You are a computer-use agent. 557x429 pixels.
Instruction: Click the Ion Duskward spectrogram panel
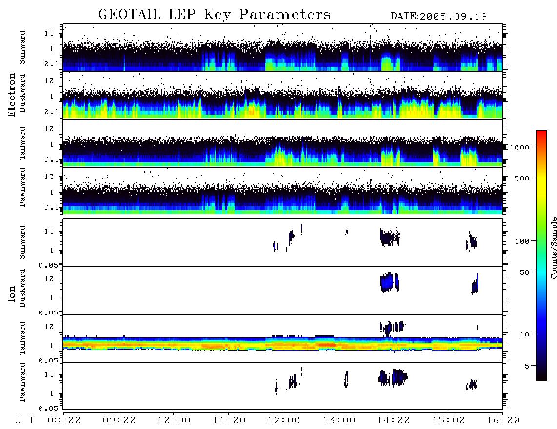click(x=283, y=291)
